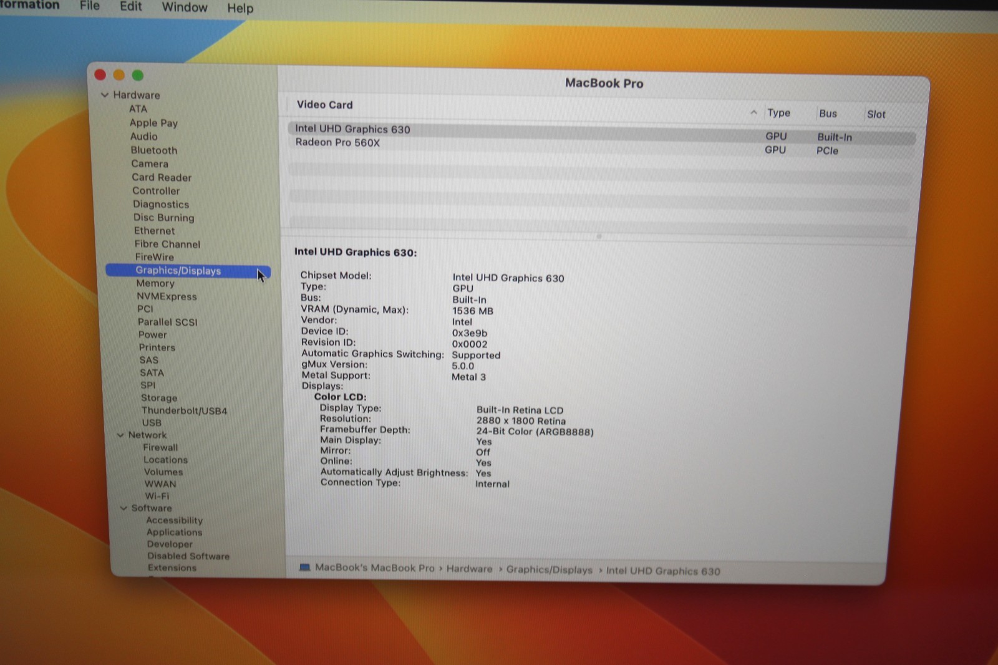Image resolution: width=998 pixels, height=665 pixels.
Task: Select Storage in the sidebar
Action: tap(158, 397)
